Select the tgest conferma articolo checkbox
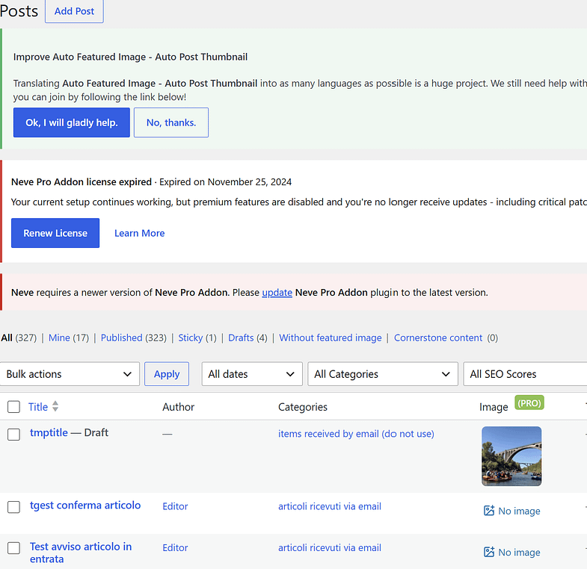Image resolution: width=587 pixels, height=569 pixels. click(x=14, y=507)
